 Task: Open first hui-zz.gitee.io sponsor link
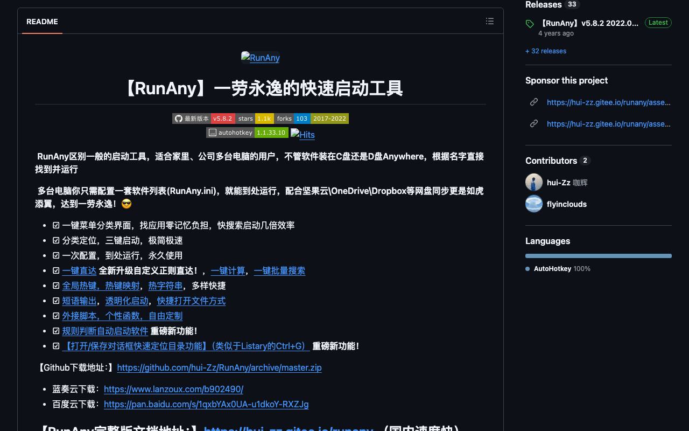[609, 102]
